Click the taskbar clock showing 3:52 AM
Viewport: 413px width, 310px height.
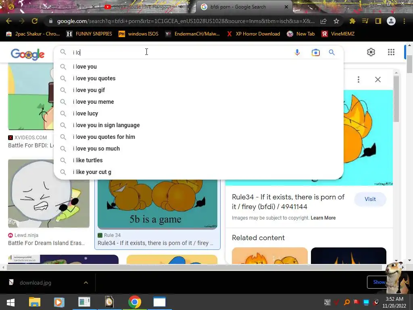coord(394,302)
